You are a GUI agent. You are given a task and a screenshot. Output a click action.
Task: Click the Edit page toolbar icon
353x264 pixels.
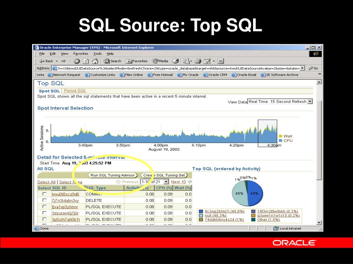(207, 61)
